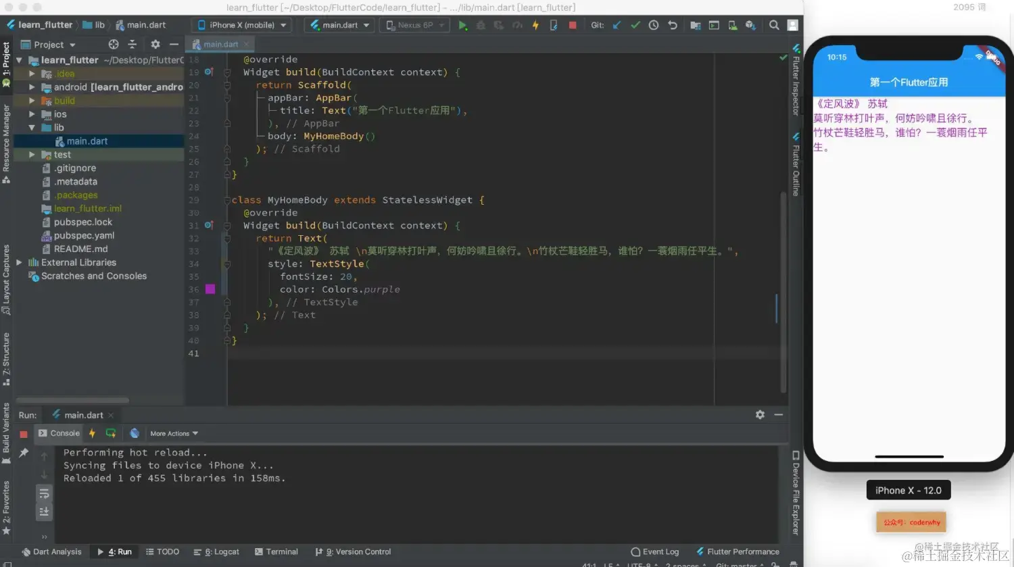
Task: Open the Dart Analysis tool tab
Action: tap(51, 551)
